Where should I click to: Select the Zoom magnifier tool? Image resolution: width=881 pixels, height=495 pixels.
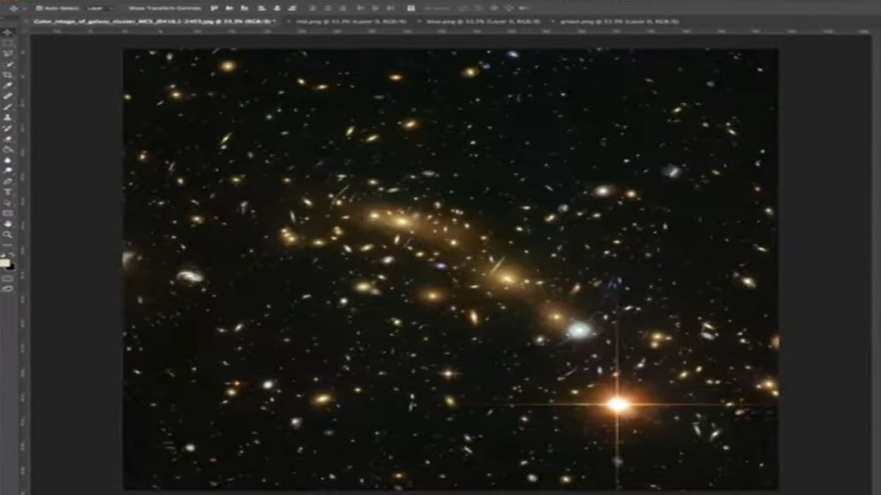pos(7,233)
